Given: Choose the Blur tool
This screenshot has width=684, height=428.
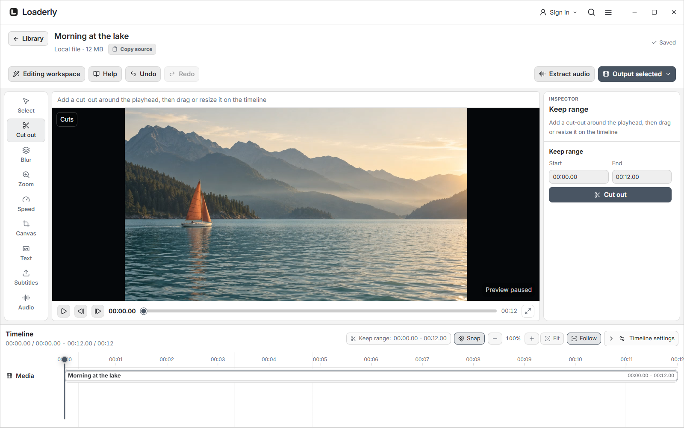Looking at the screenshot, I should point(26,155).
